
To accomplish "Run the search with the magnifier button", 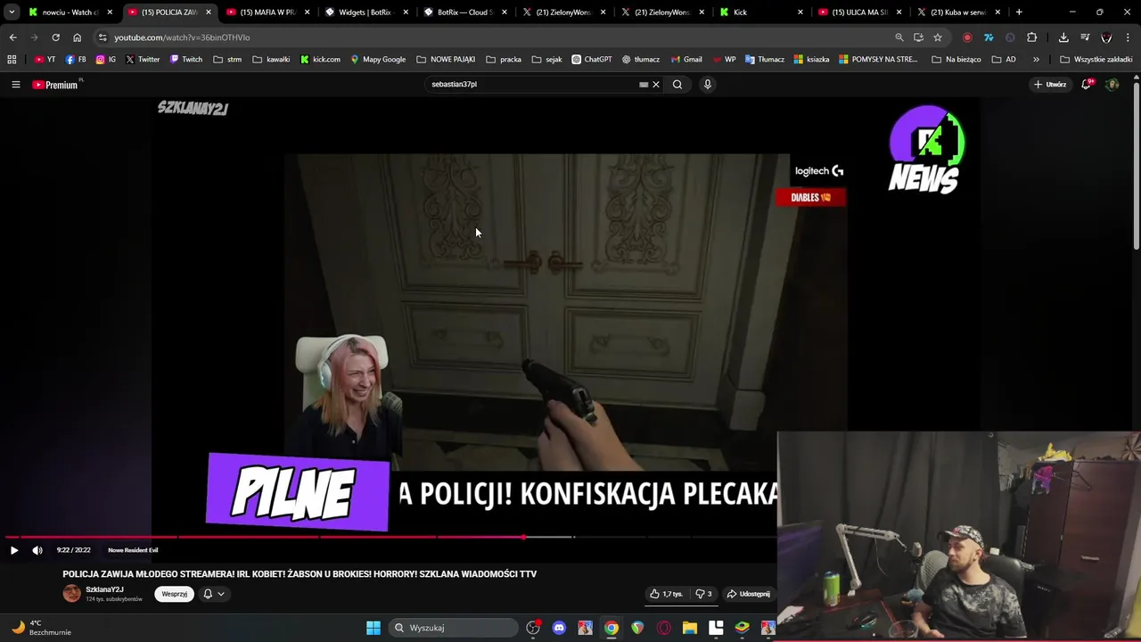I will coord(677,85).
